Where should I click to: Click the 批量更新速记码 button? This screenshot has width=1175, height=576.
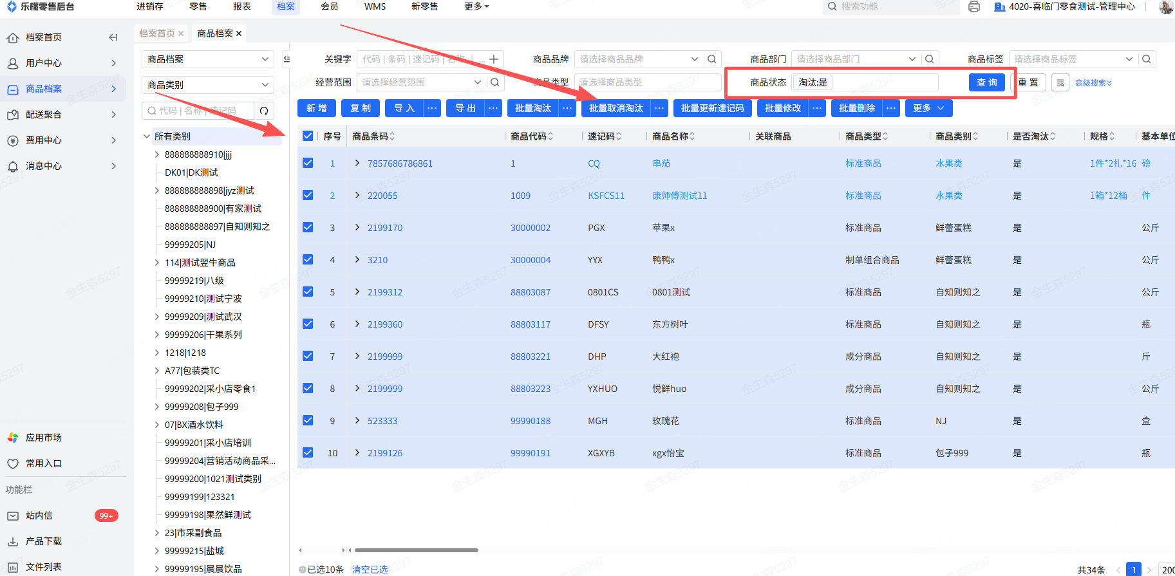(x=713, y=108)
